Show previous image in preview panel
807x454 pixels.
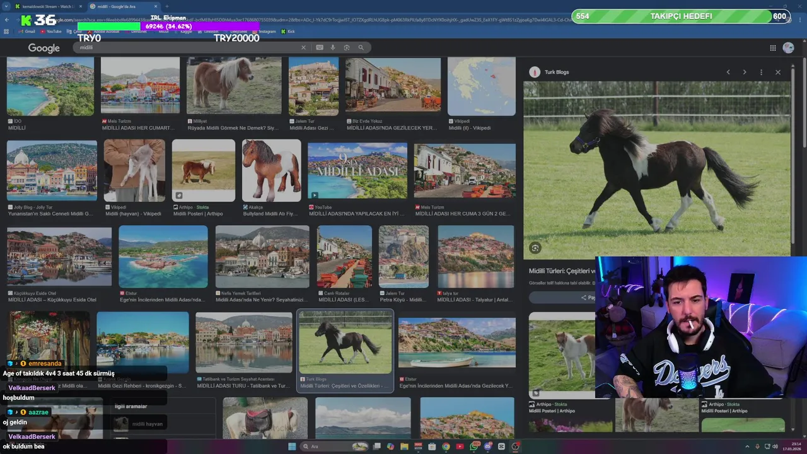728,72
